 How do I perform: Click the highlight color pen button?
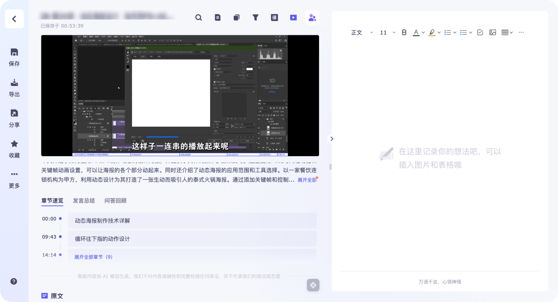[432, 33]
